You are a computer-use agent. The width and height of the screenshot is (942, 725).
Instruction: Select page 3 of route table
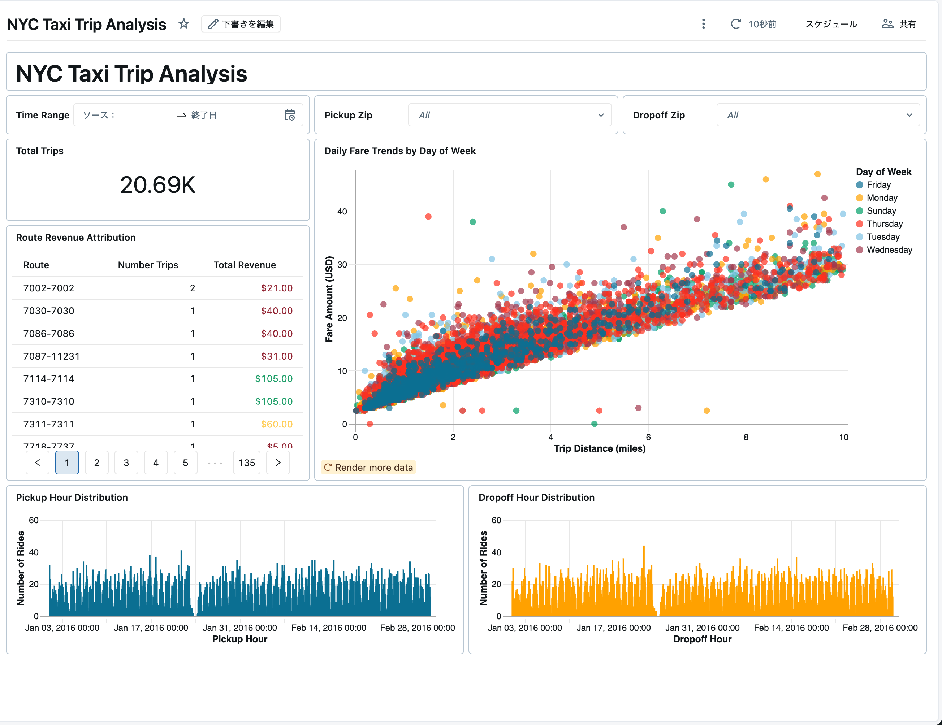coord(126,463)
